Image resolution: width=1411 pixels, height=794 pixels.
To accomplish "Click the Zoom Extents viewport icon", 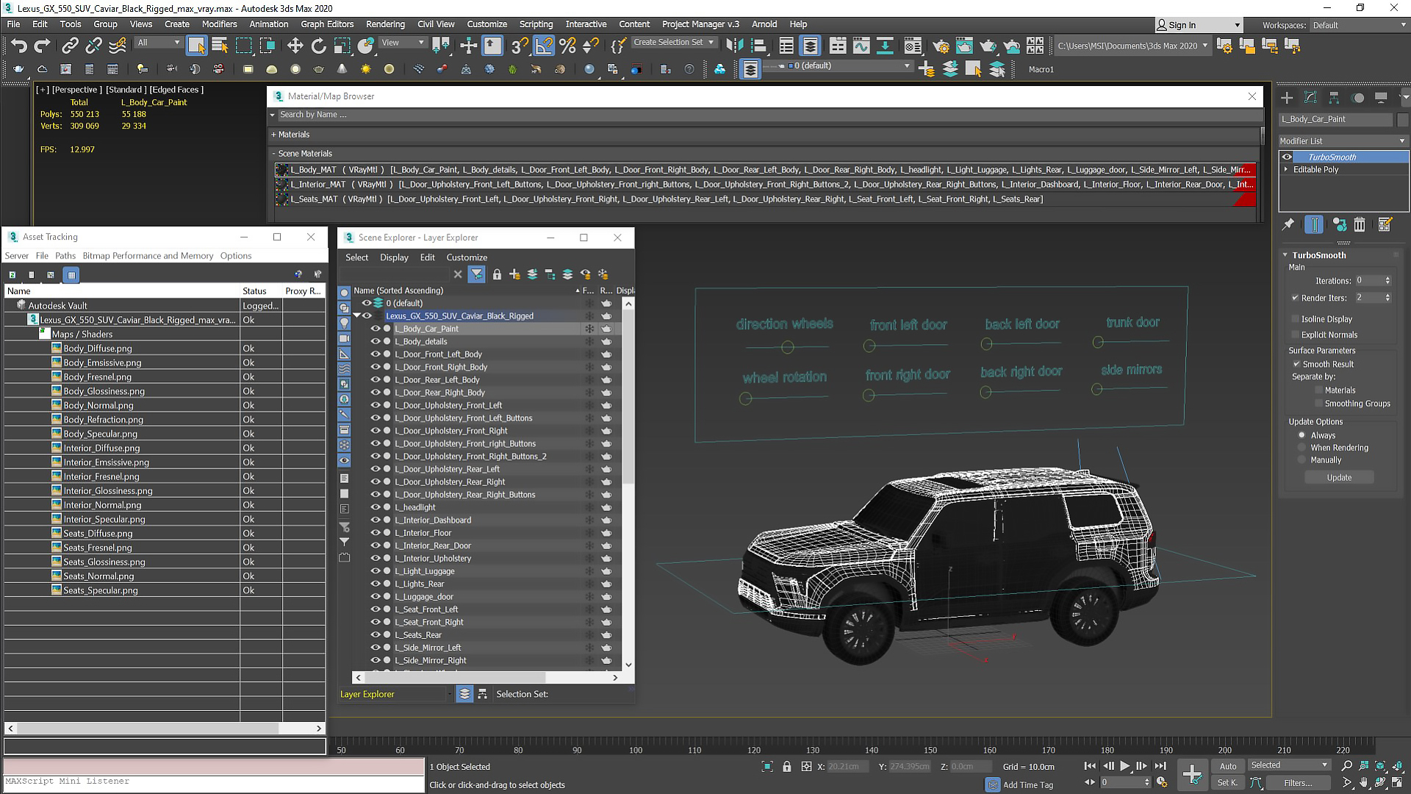I will 1380,765.
